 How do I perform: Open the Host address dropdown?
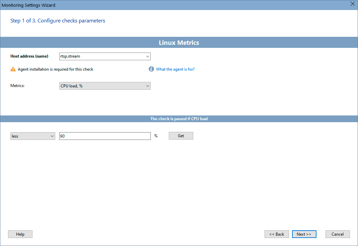coord(147,56)
